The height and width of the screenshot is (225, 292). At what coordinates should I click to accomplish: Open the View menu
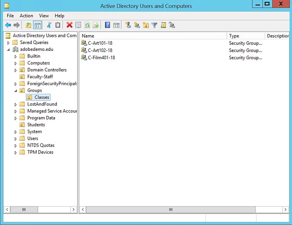click(x=44, y=16)
